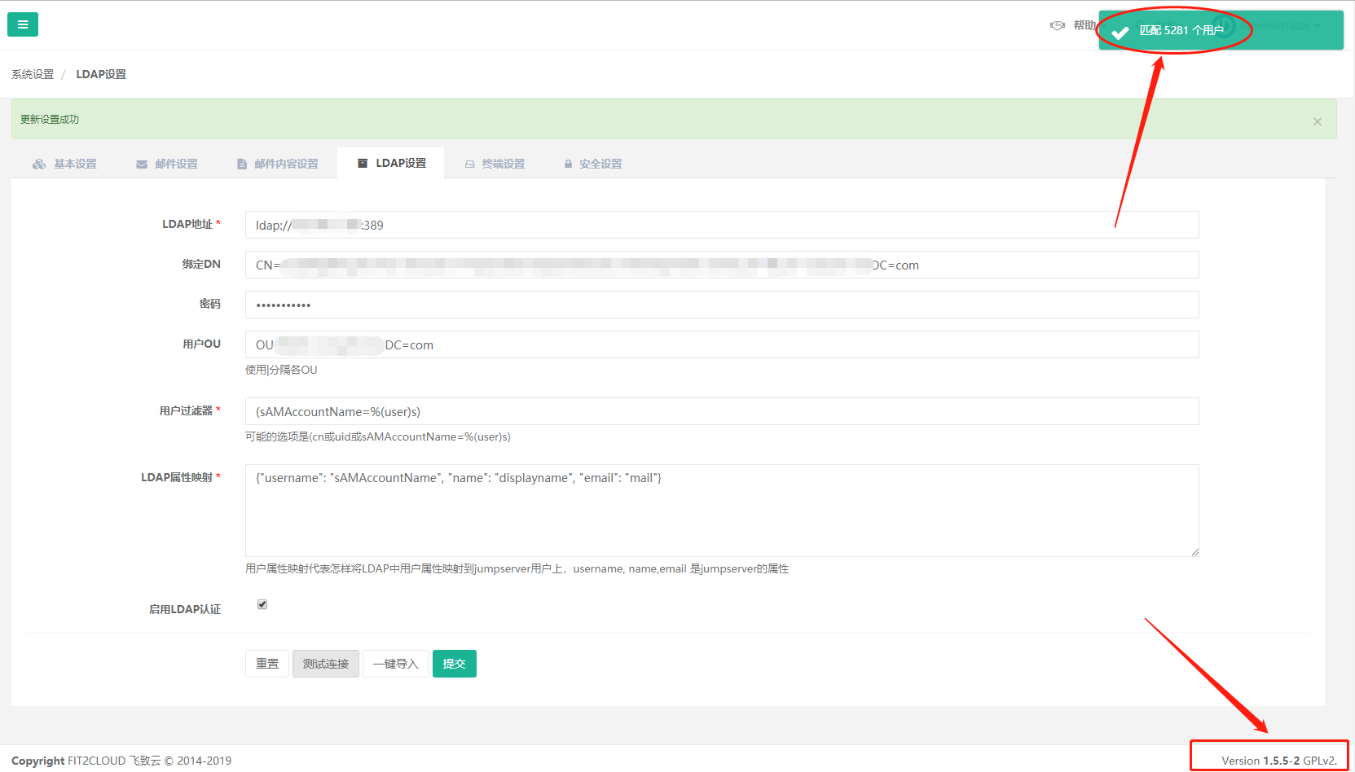This screenshot has width=1355, height=772.
Task: Click the LDAP设置 breadcrumb text
Action: pos(101,74)
